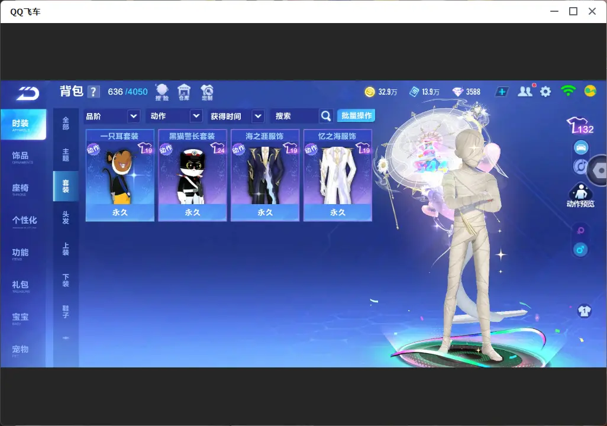Click the blue plus recharge button
This screenshot has height=426, width=607.
(502, 92)
